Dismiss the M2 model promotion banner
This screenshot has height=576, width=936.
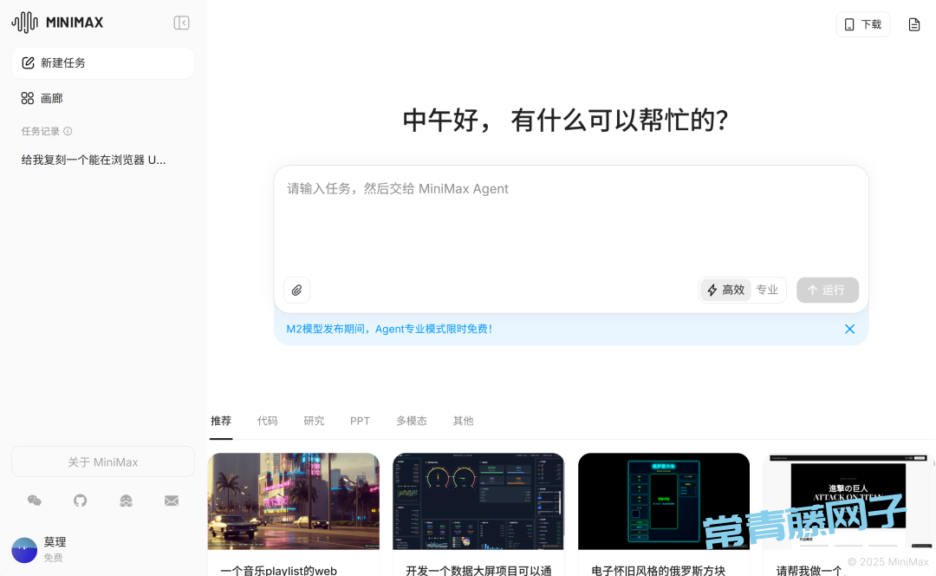(849, 329)
